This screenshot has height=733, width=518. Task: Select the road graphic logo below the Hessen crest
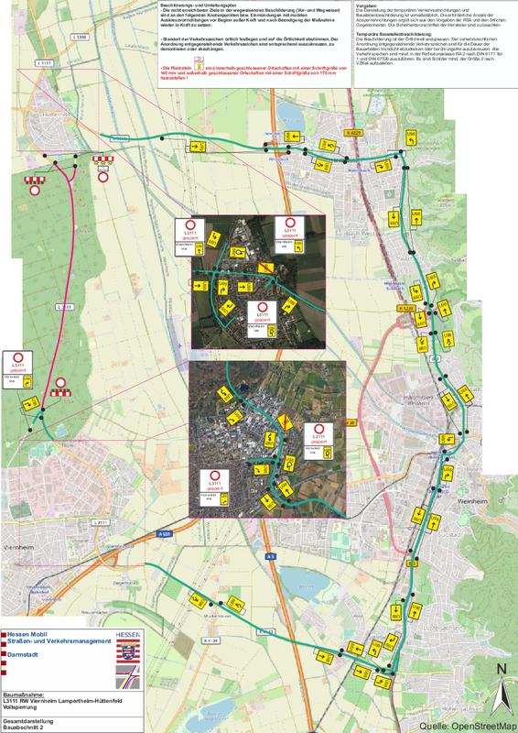(127, 677)
